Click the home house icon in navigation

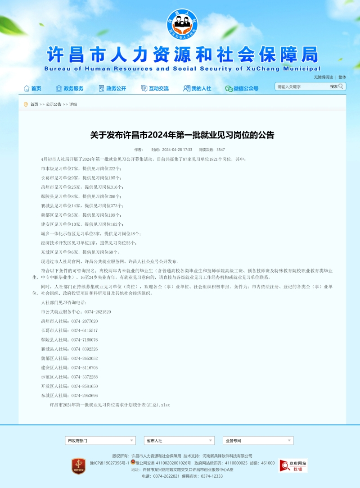tap(27, 88)
